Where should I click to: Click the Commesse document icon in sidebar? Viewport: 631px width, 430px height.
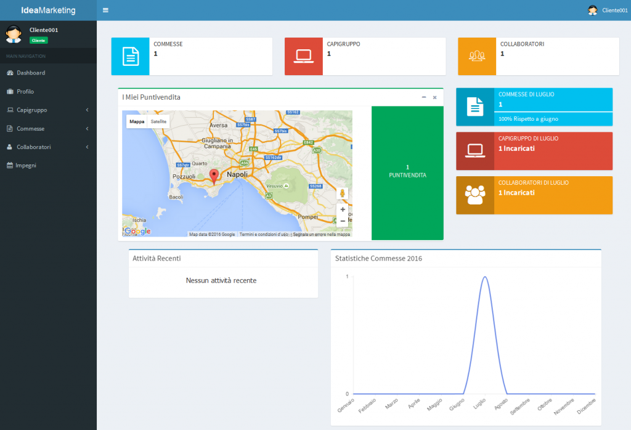coord(10,128)
